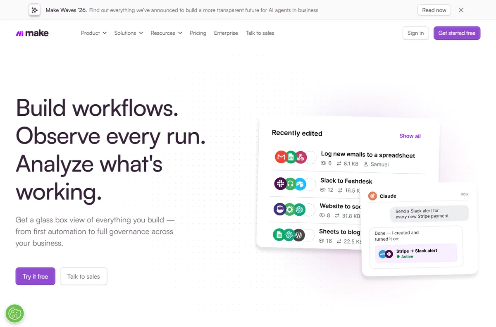Image resolution: width=496 pixels, height=327 pixels.
Task: Open the cookie settings icon
Action: coord(15,314)
